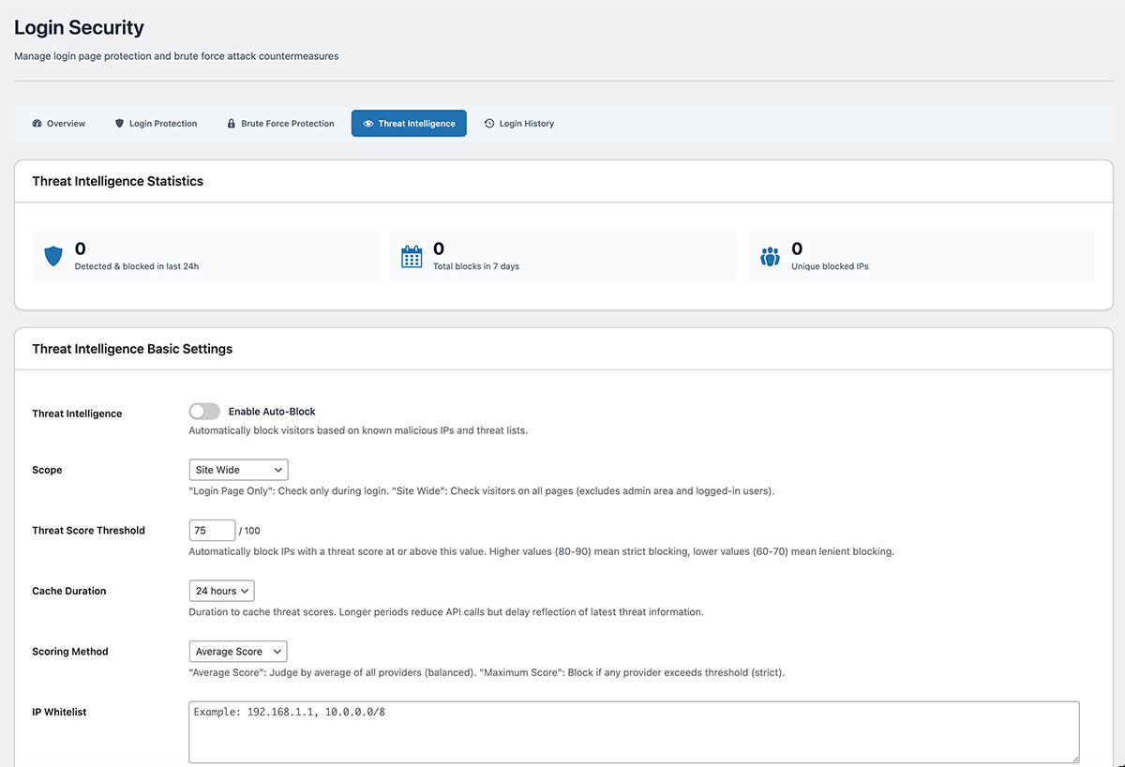The image size is (1125, 767).
Task: Click into the IP Whitelist text area
Action: pos(634,732)
